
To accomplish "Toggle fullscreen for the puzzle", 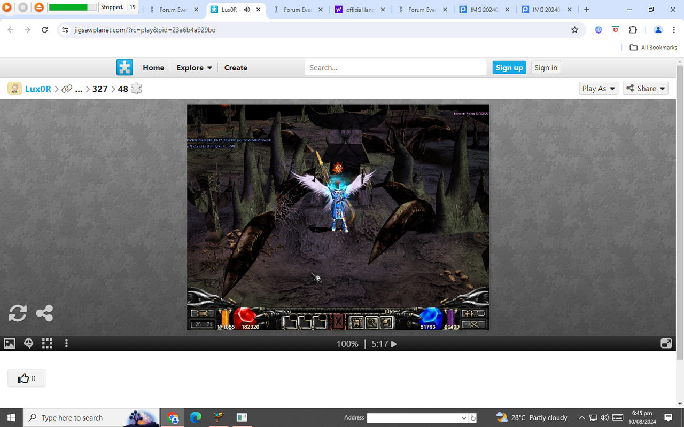I will click(666, 344).
